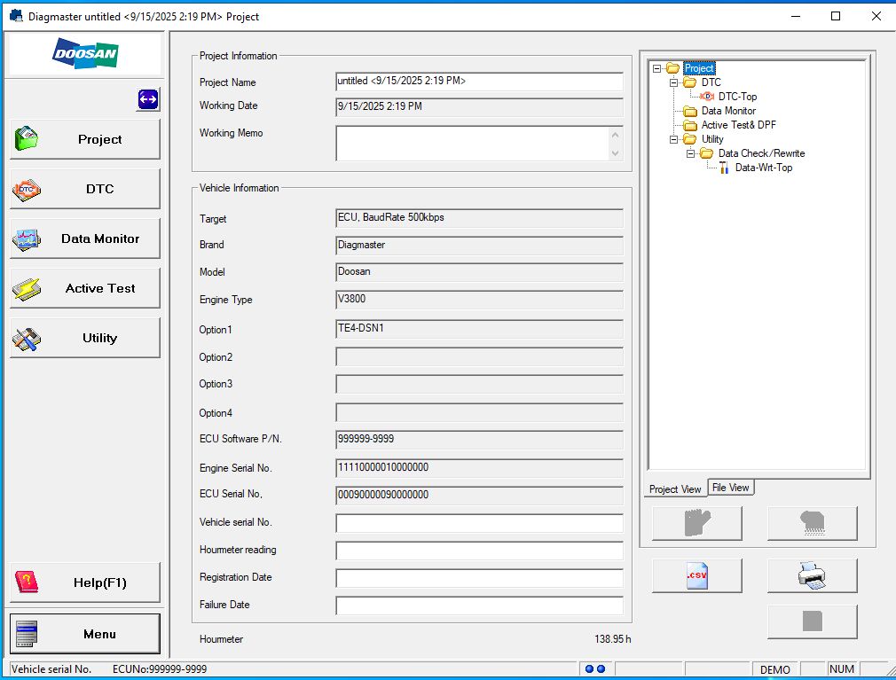Image resolution: width=896 pixels, height=680 pixels.
Task: Select Project root in the tree
Action: click(x=699, y=68)
